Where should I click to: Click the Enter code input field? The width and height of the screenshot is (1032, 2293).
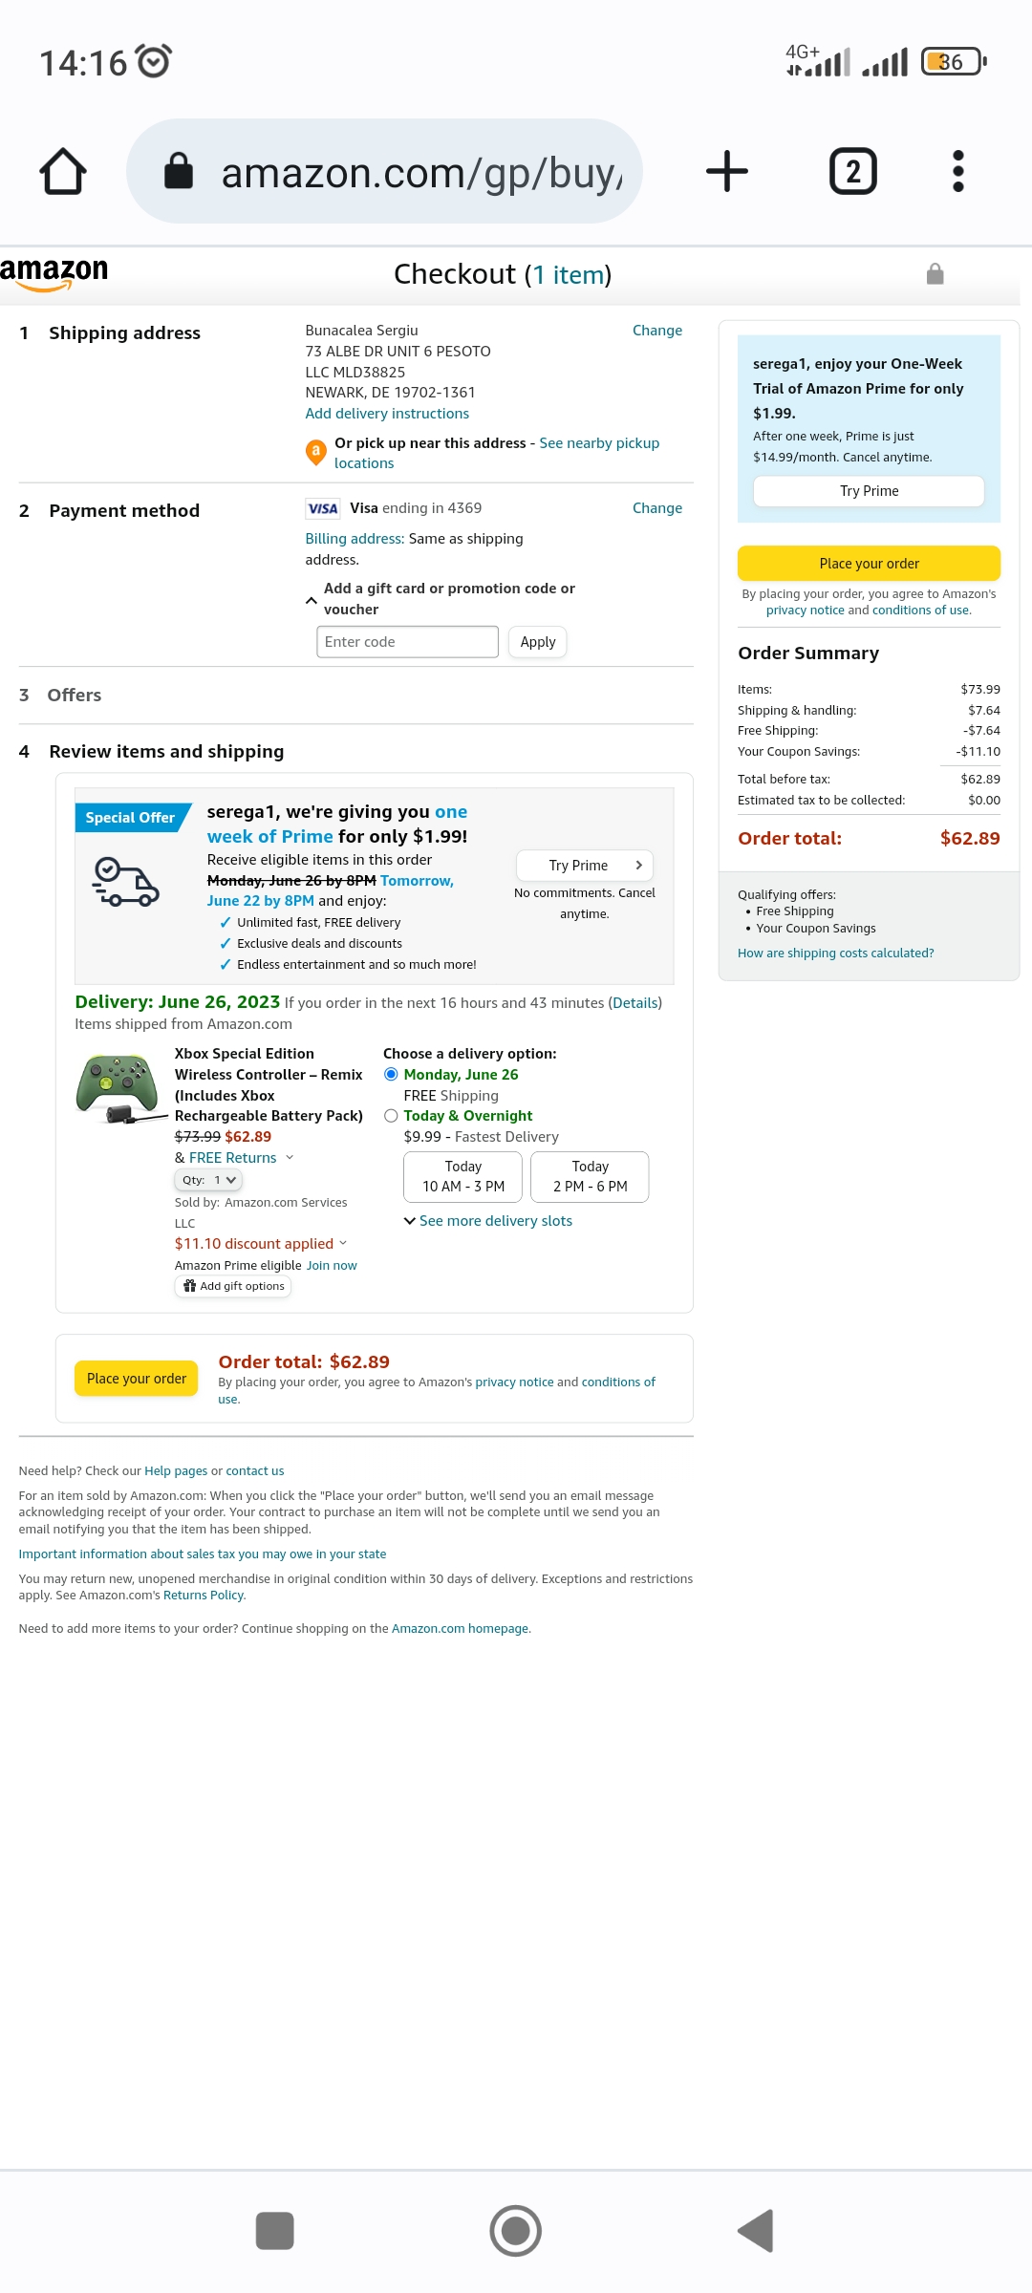407,642
